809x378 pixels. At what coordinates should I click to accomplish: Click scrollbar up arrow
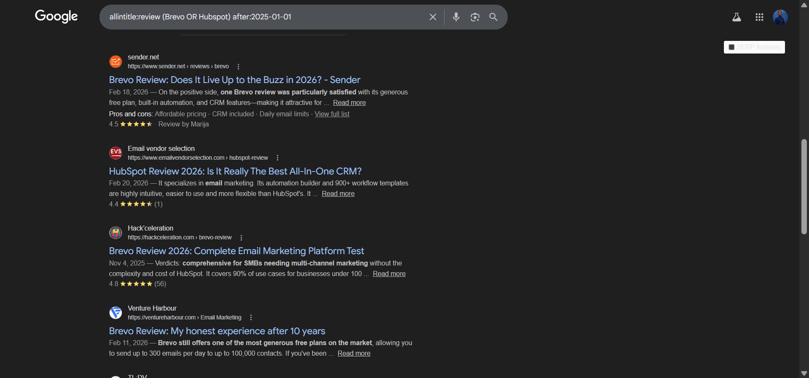[804, 5]
